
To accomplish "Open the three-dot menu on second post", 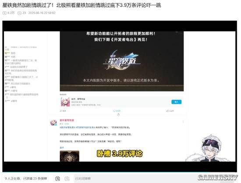I will [x=183, y=122].
